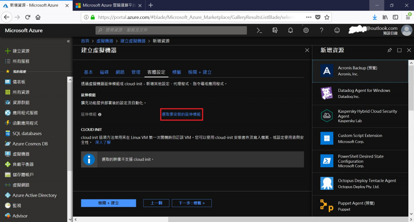
Task: Click 選取要安裝的延伸模組 link
Action: [x=181, y=114]
